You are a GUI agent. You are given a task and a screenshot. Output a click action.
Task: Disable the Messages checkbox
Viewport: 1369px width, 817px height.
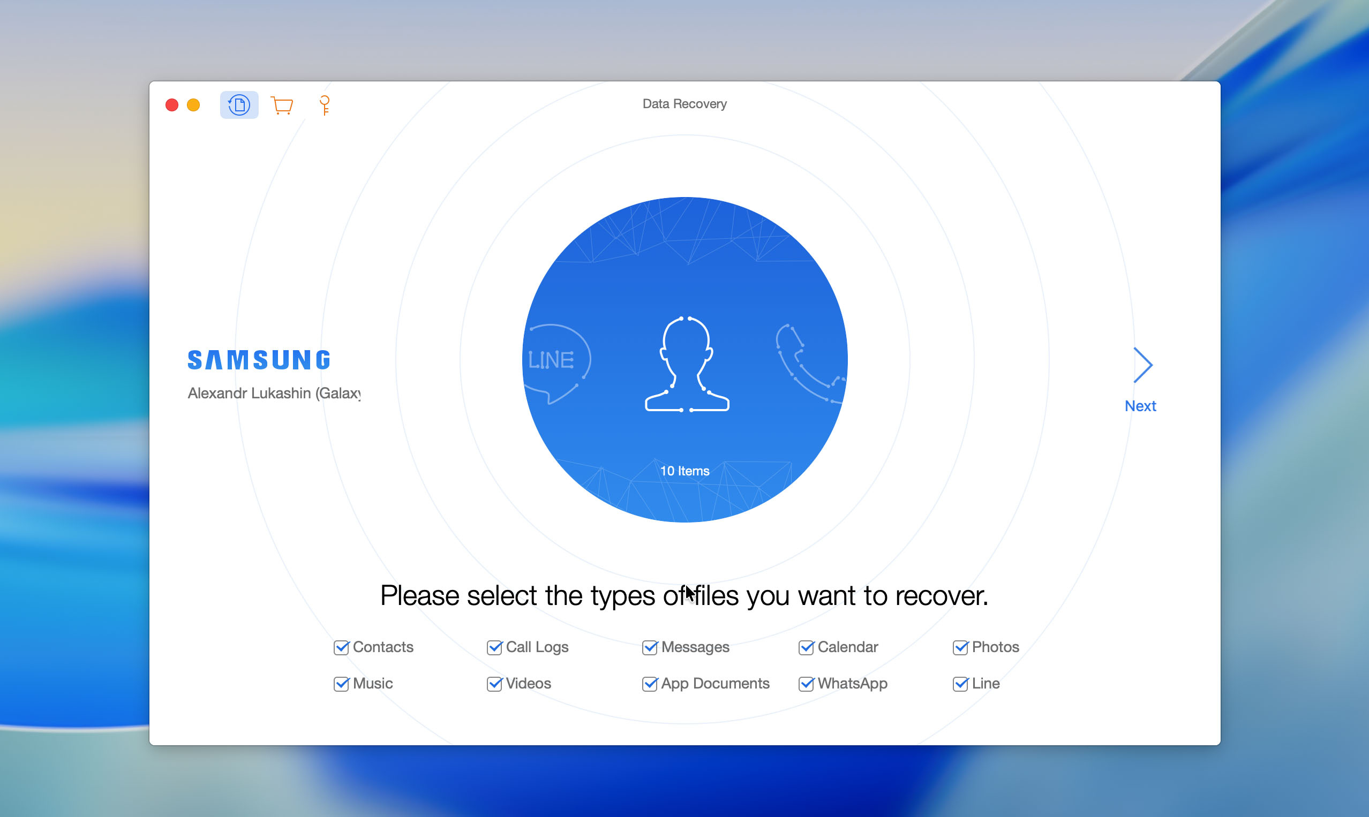[x=650, y=647]
